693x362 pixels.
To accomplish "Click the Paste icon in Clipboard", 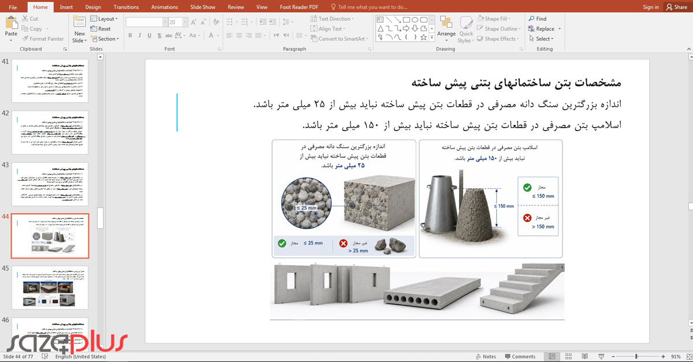I will [11, 23].
